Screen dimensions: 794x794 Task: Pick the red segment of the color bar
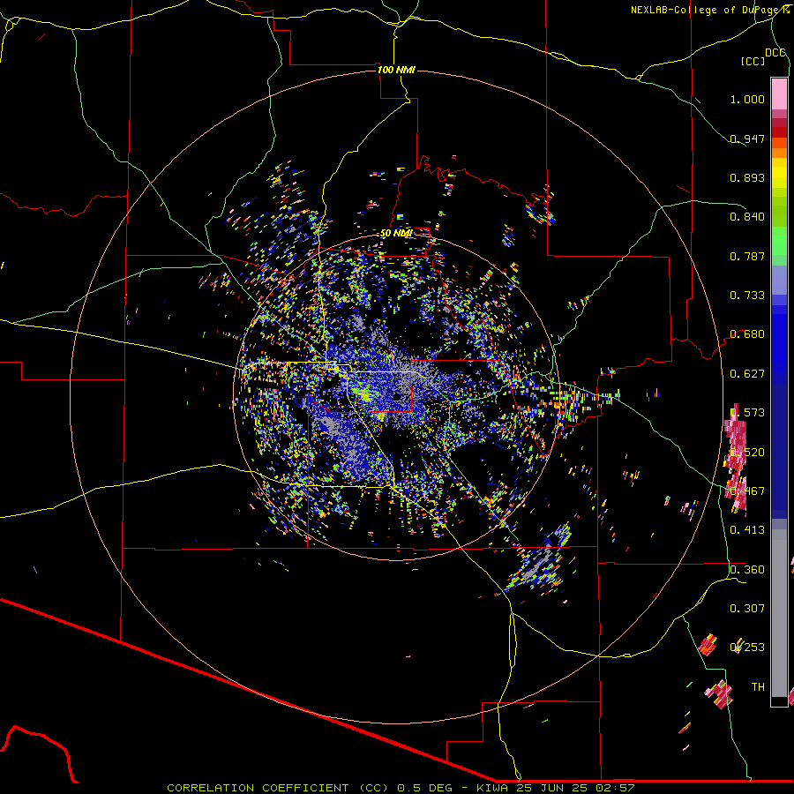(779, 132)
